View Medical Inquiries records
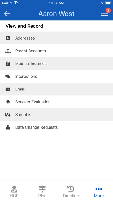Screen dimensions: 113x201 [x=56, y=64]
